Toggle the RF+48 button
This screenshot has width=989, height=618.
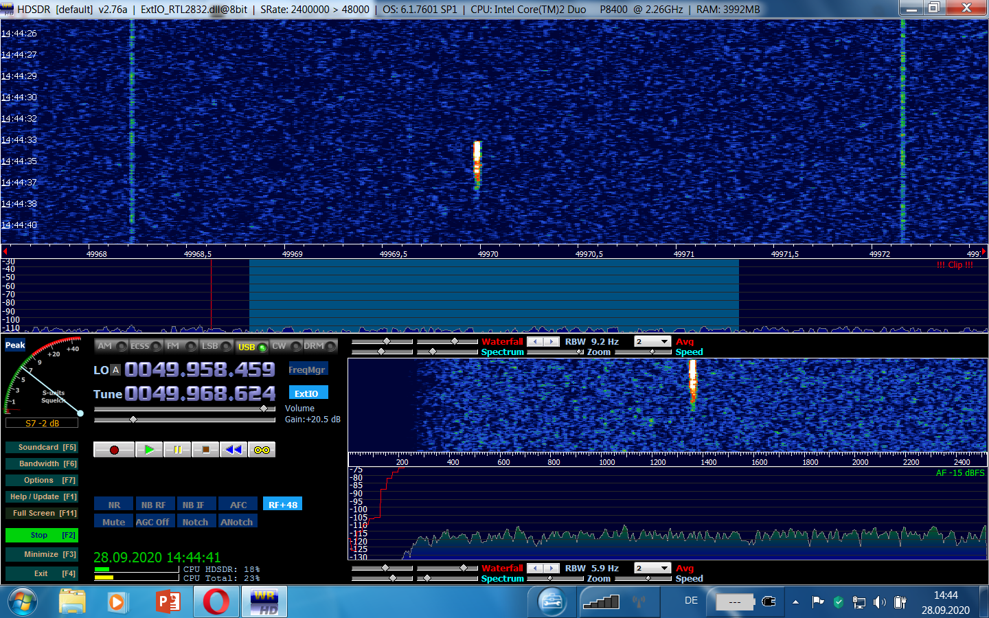[x=283, y=505]
